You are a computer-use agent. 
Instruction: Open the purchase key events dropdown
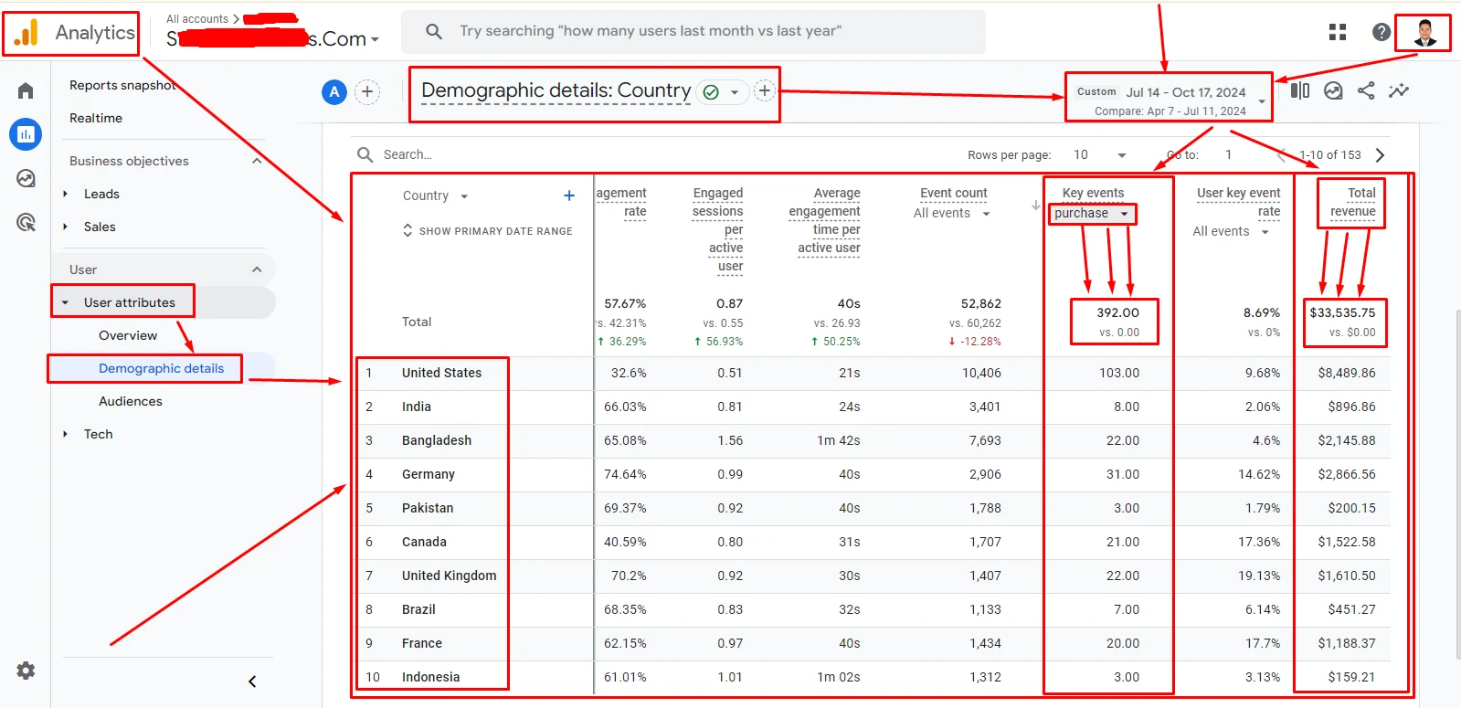(x=1092, y=214)
